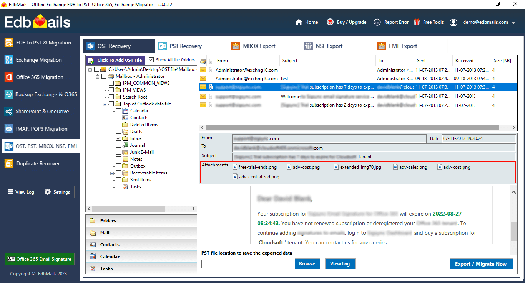Toggle Show All the folders checkbox

(x=151, y=60)
